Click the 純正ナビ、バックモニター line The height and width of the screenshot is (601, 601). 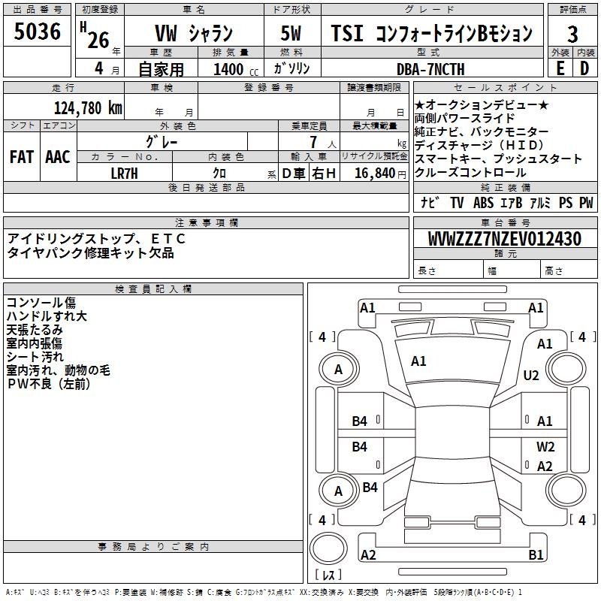[482, 132]
